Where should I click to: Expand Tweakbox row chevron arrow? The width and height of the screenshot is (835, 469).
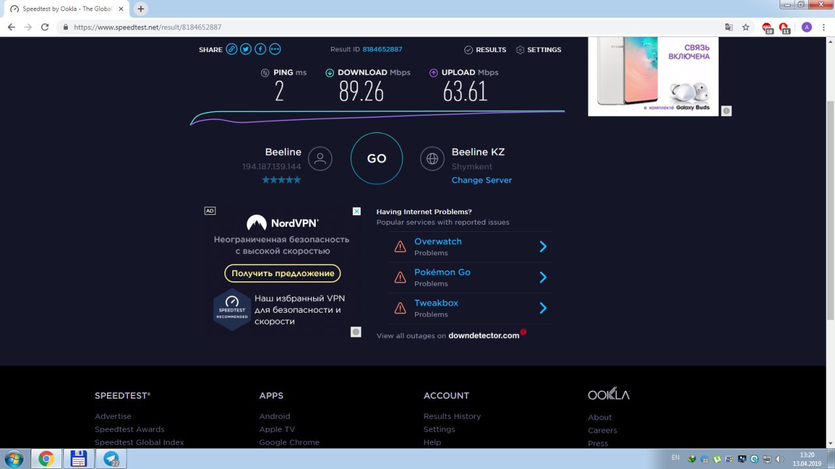(543, 307)
